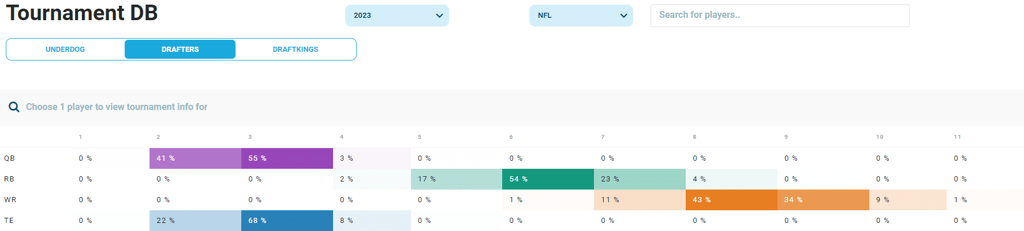Click the WR 11% cell

click(640, 200)
